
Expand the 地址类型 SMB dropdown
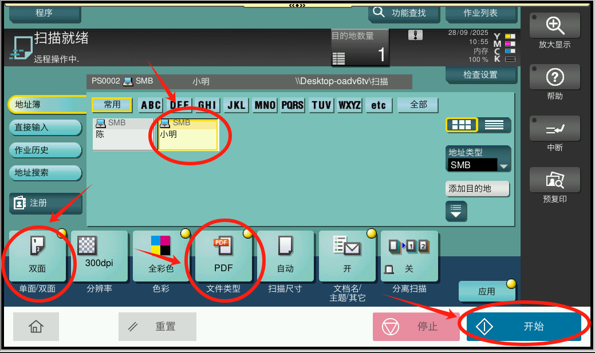(x=503, y=166)
